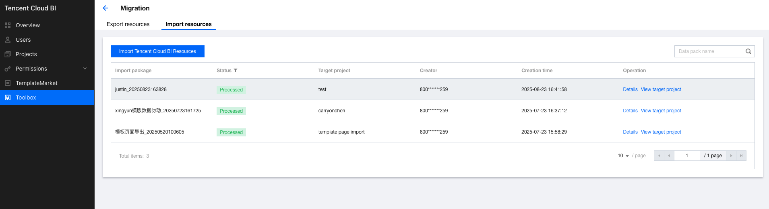Image resolution: width=769 pixels, height=209 pixels.
Task: Click the Users person icon
Action: click(8, 40)
